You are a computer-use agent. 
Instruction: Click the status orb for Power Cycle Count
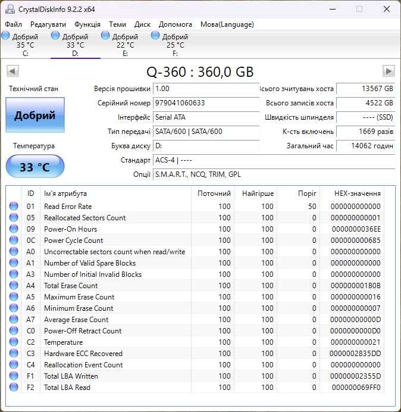(14, 240)
